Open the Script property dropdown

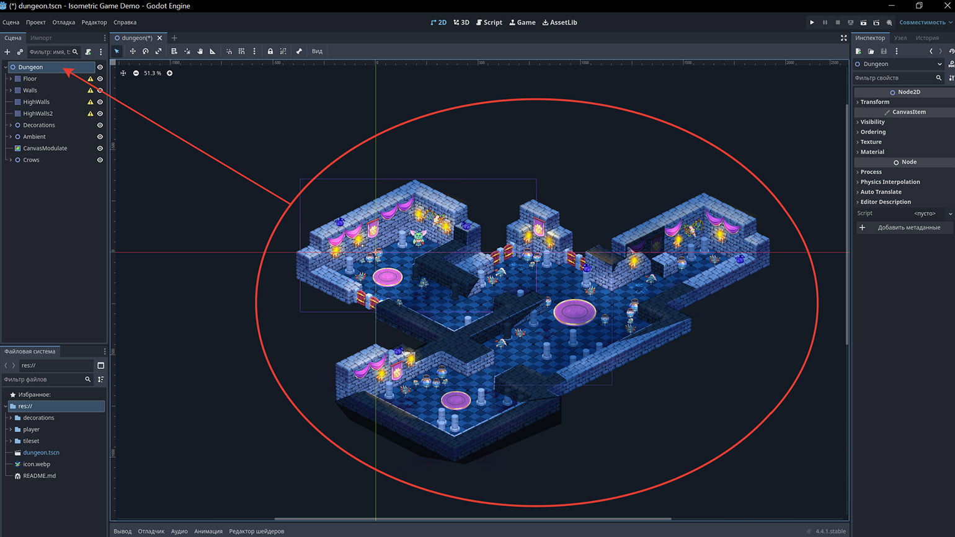949,213
